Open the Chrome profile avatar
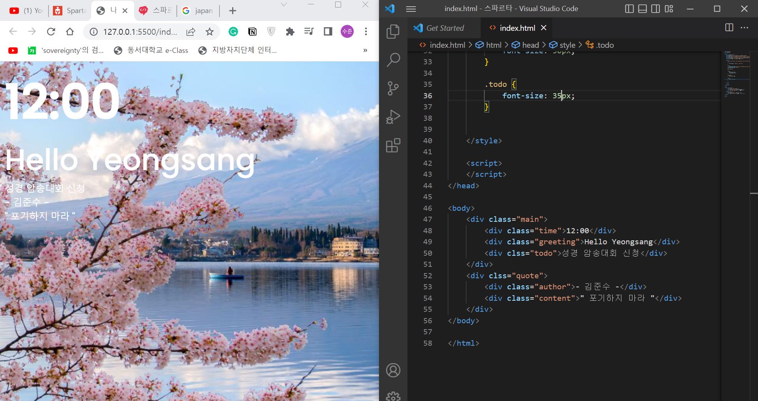Image resolution: width=758 pixels, height=401 pixels. click(x=347, y=32)
